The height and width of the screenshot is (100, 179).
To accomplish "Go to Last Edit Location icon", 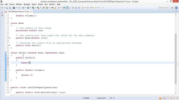I will click(x=93, y=8).
